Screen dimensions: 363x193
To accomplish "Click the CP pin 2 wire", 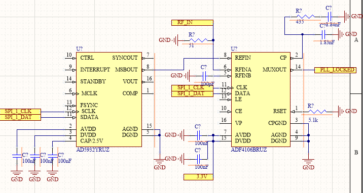I will coord(296,58).
